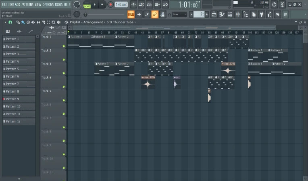308x181 pixels.
Task: Open the plugin picker plug icon
Action: (x=262, y=15)
